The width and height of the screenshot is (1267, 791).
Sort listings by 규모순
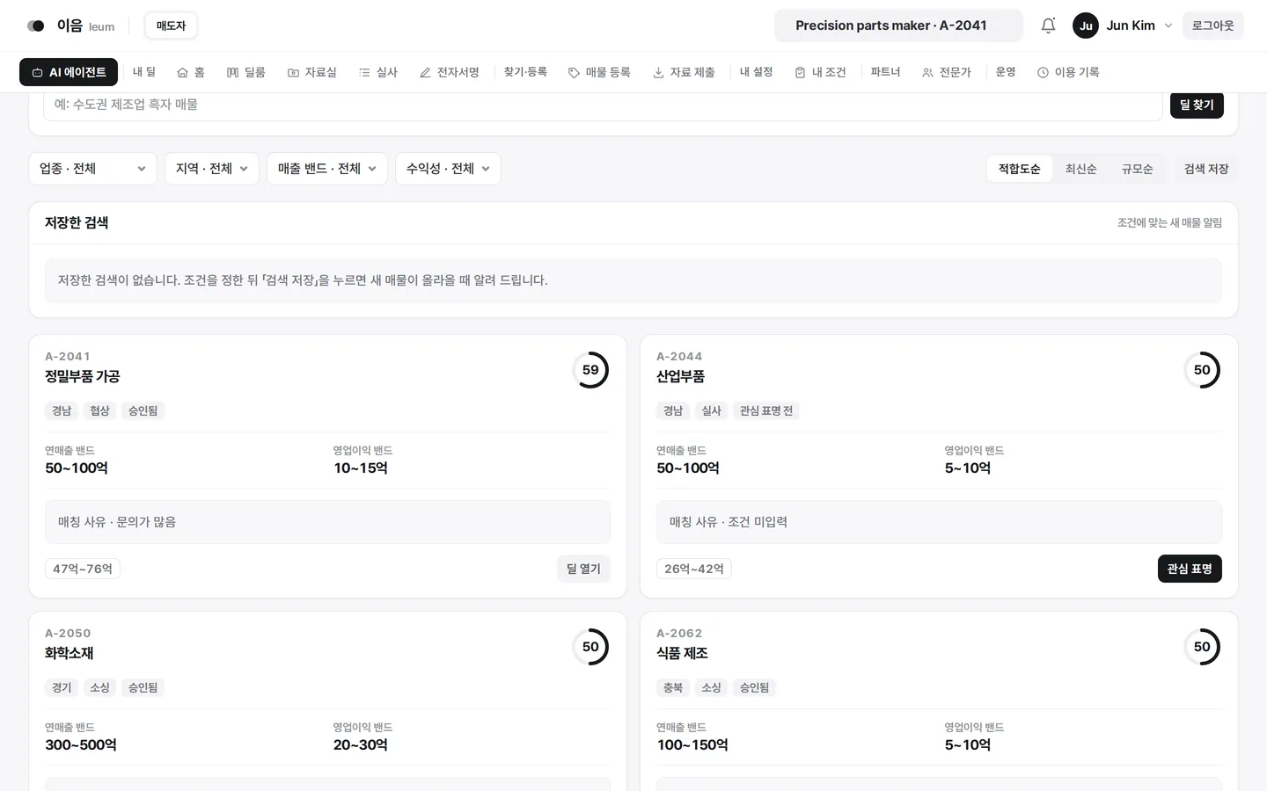(1137, 169)
